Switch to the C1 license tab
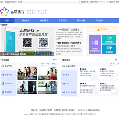The image size is (119, 119). click(x=111, y=64)
